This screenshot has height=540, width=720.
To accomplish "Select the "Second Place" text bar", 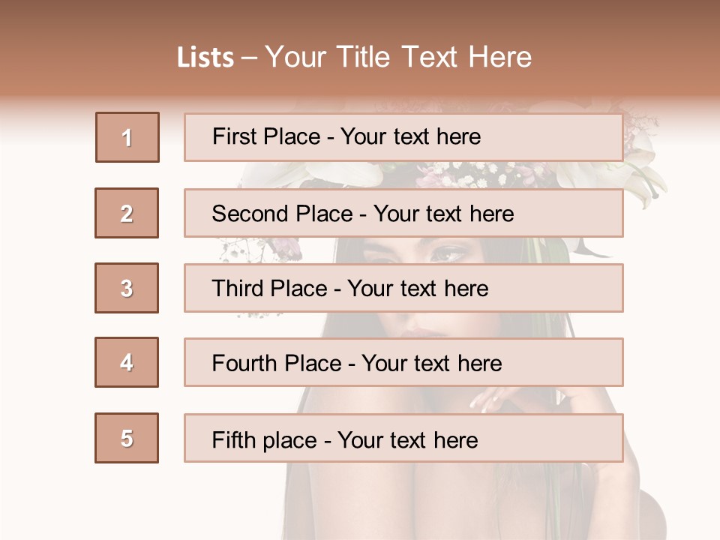I will [403, 213].
